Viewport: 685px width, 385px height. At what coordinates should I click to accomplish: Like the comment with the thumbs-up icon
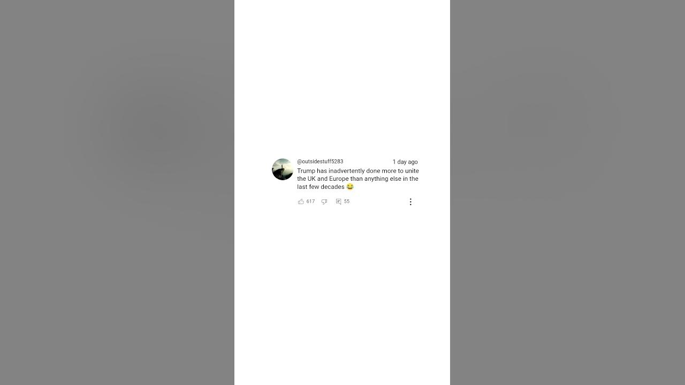point(301,202)
